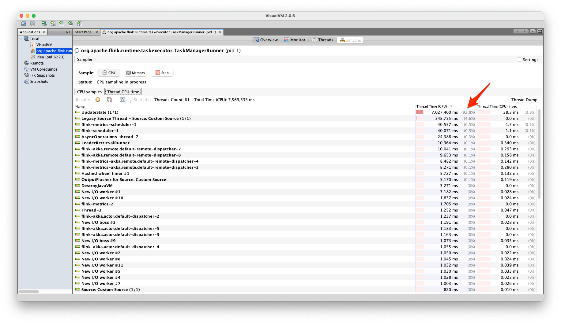Select the Thread CPU time toggle

[123, 91]
